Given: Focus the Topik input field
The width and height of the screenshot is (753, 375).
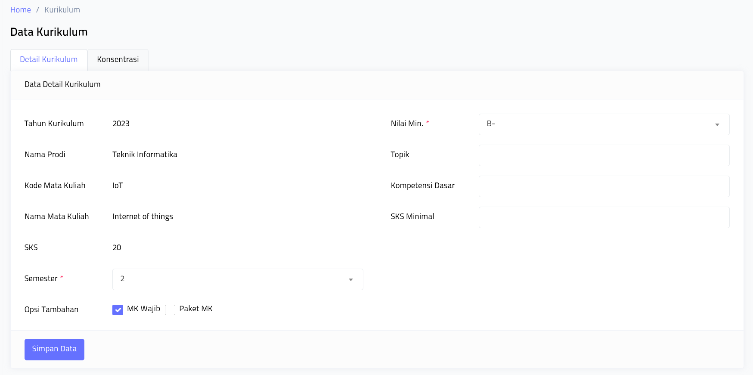Looking at the screenshot, I should point(604,155).
